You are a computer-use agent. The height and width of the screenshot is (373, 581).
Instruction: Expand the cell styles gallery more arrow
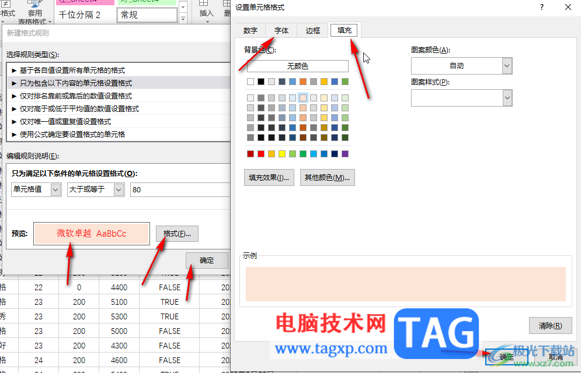[x=183, y=19]
